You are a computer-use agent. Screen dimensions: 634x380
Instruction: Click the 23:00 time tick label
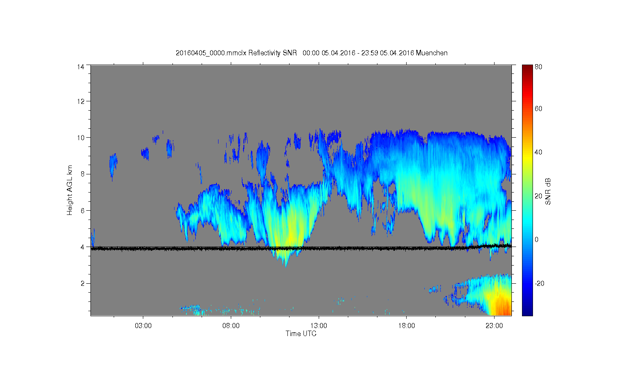point(494,326)
